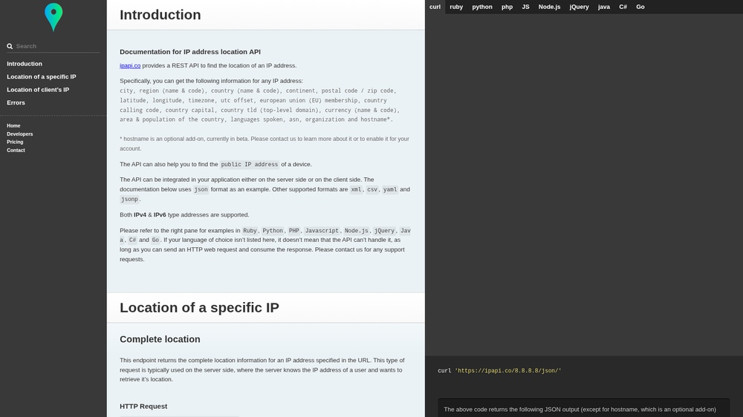
Task: Click the 'csv' inline code
Action: point(372,189)
